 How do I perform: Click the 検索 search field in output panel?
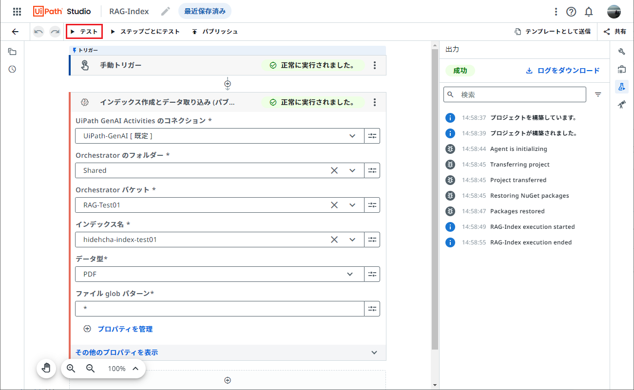(x=514, y=94)
